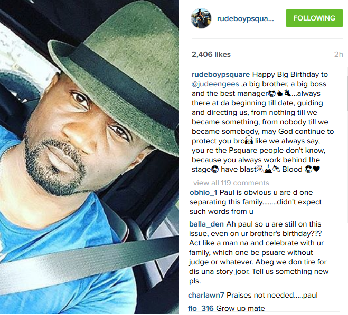Open rudeboypsquare profile avatar picture

click(201, 18)
